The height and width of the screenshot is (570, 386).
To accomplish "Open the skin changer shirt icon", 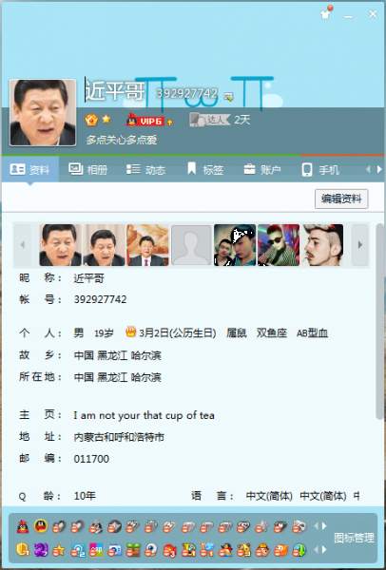I will tap(325, 12).
